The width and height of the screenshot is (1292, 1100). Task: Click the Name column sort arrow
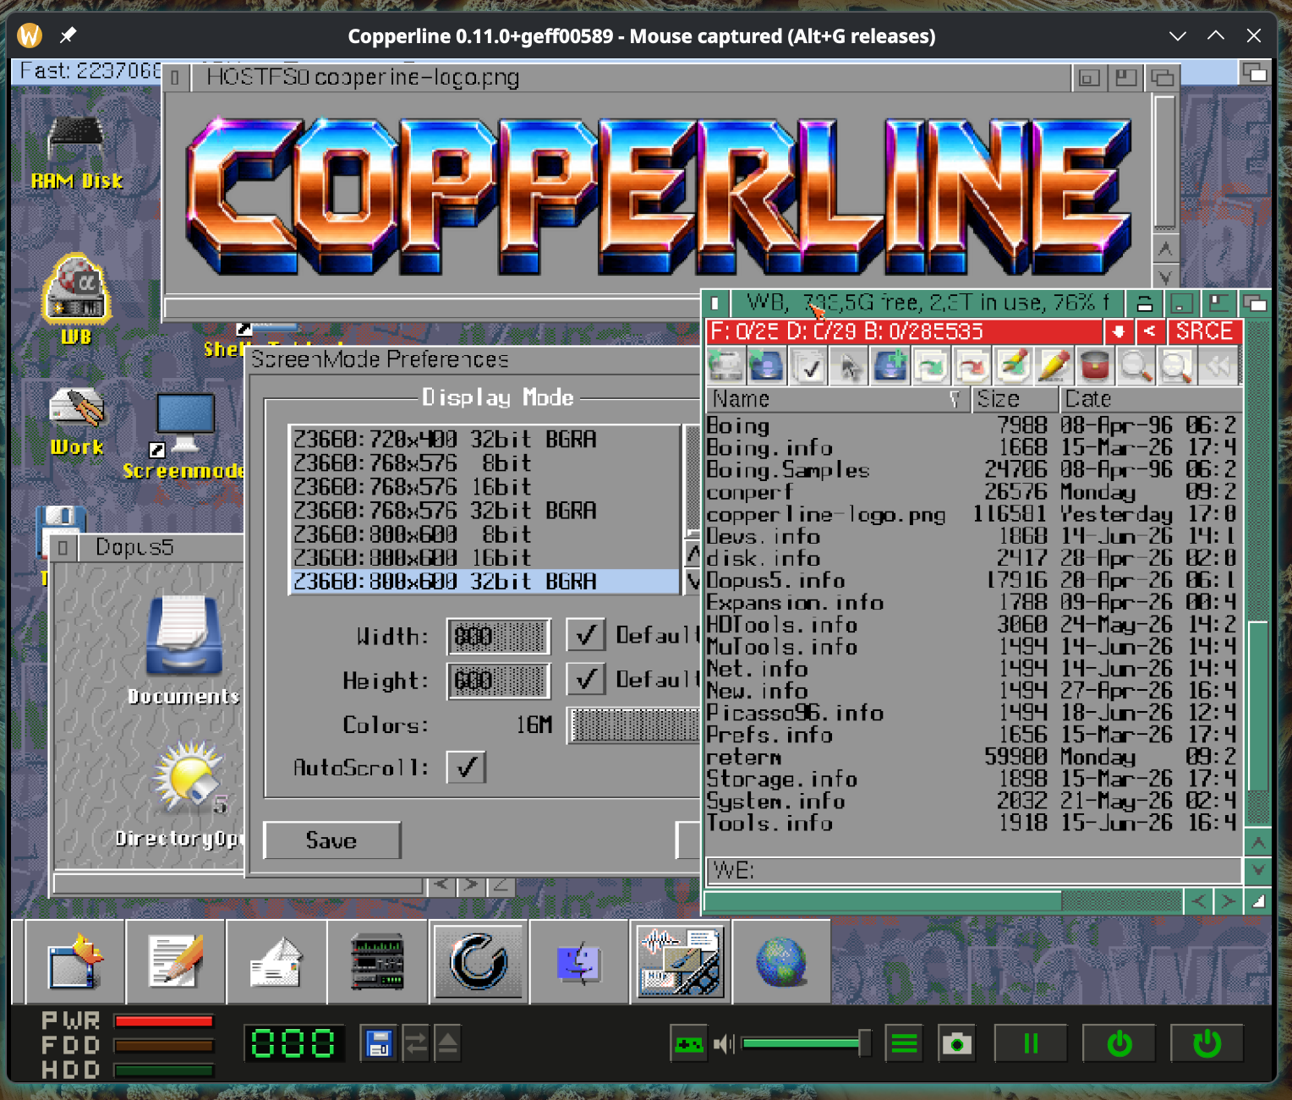click(955, 399)
